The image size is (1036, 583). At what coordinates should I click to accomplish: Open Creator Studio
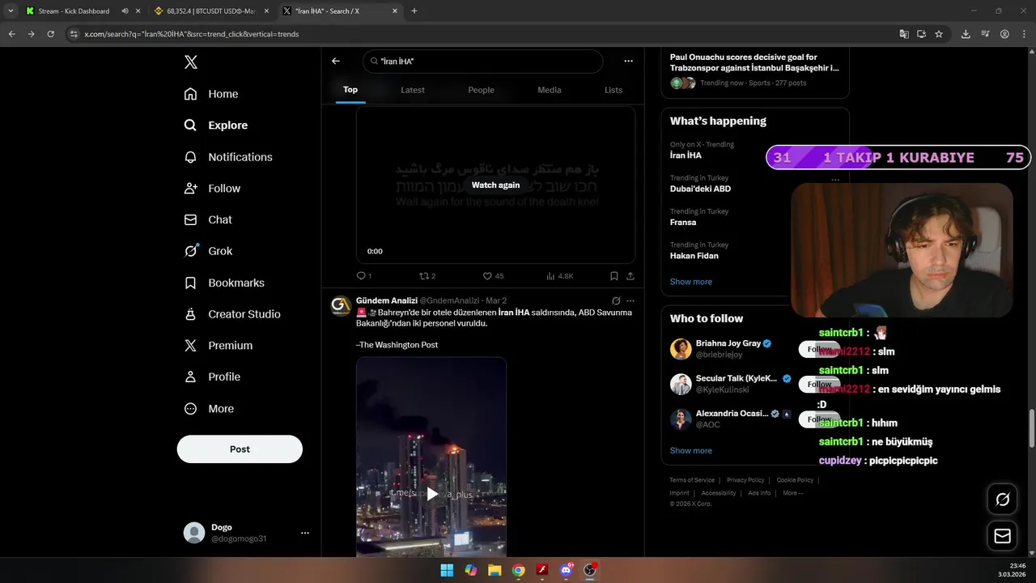coord(232,314)
